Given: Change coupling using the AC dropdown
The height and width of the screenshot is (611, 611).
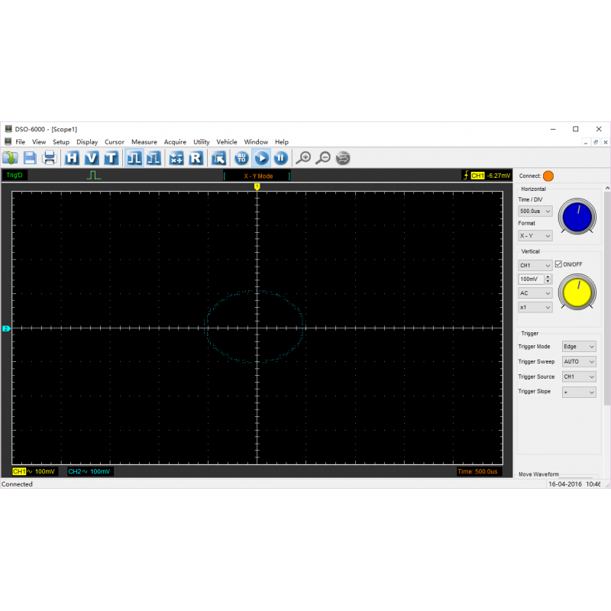Looking at the screenshot, I should [534, 293].
